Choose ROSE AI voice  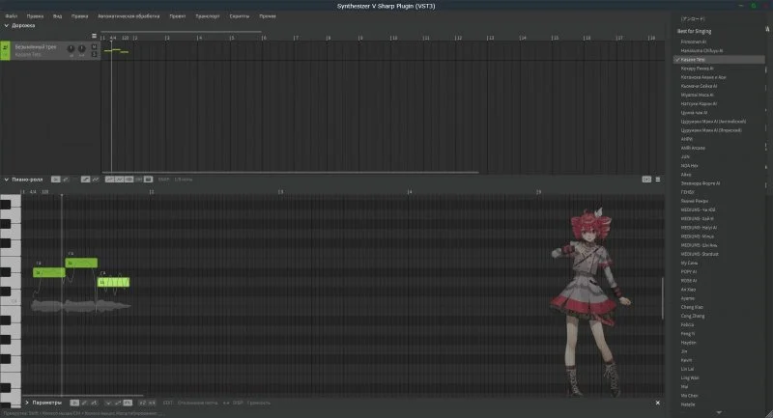coord(689,281)
